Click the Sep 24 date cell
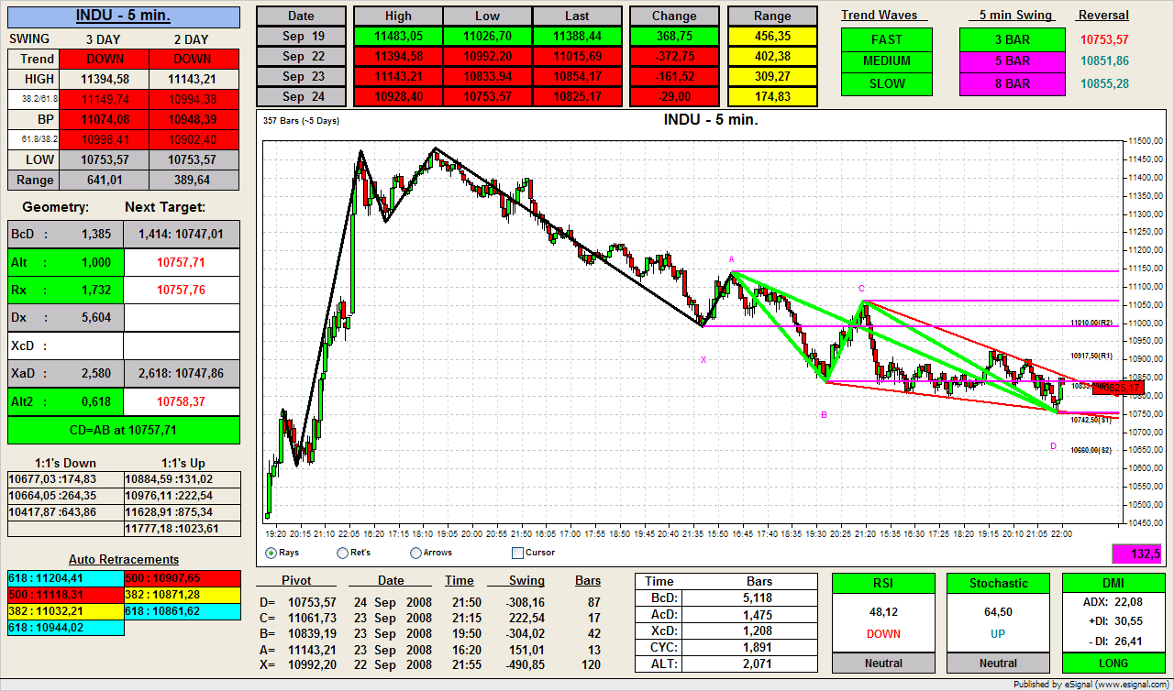1174x691 pixels. (x=301, y=96)
